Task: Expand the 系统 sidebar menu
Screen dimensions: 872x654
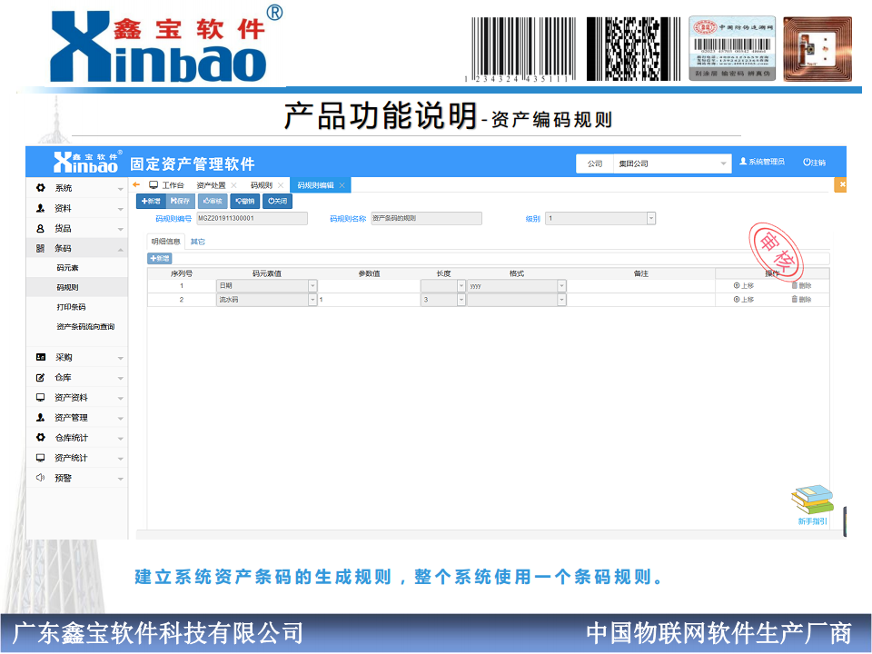Action: (77, 188)
